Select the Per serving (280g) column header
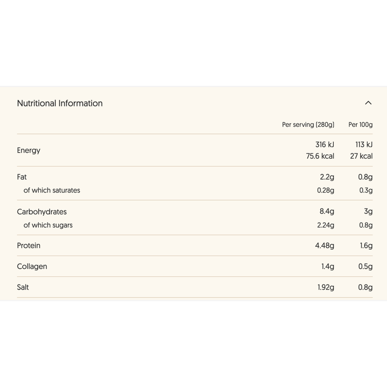 (308, 125)
